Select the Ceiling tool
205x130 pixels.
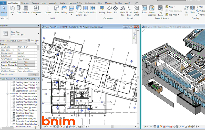(64, 10)
